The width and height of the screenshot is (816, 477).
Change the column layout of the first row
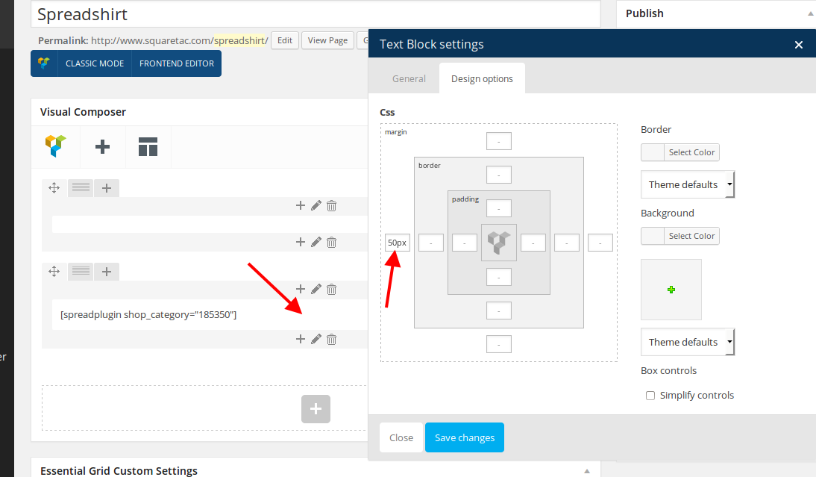coord(81,187)
